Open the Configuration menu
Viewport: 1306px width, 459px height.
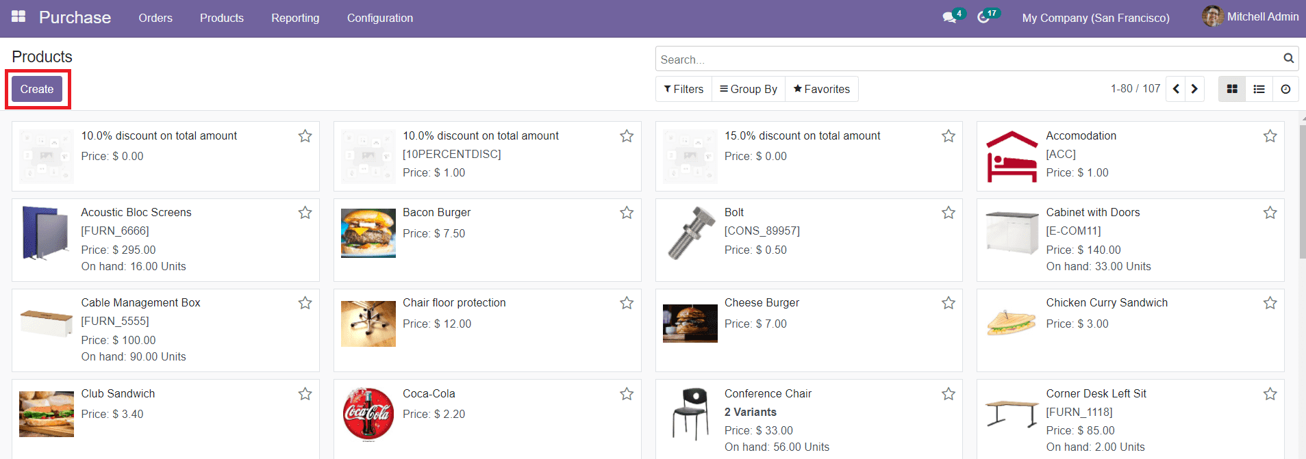pyautogui.click(x=379, y=18)
